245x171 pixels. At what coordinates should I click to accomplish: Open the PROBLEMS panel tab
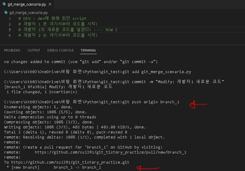[12, 50]
